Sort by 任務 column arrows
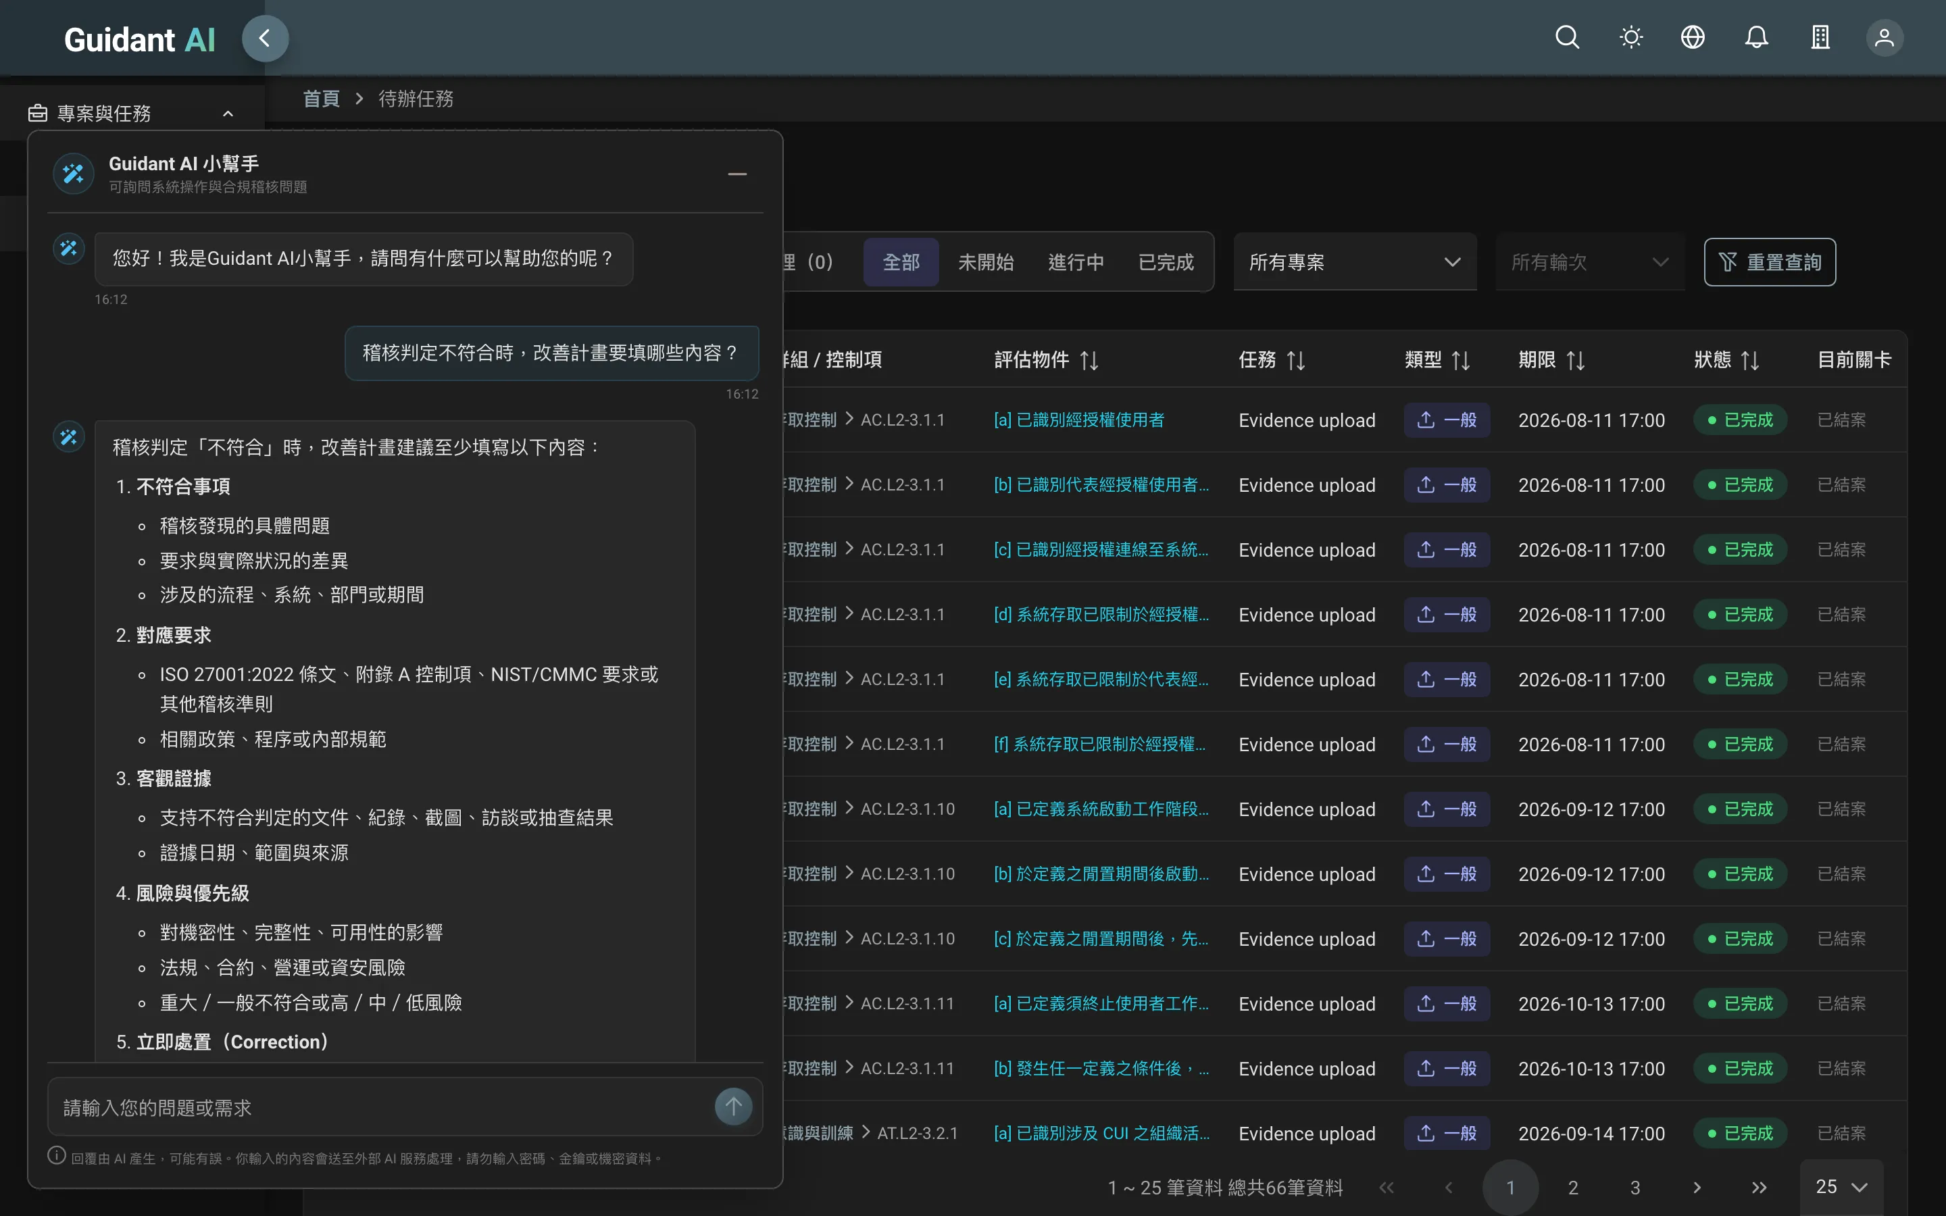Image resolution: width=1946 pixels, height=1216 pixels. click(x=1295, y=360)
